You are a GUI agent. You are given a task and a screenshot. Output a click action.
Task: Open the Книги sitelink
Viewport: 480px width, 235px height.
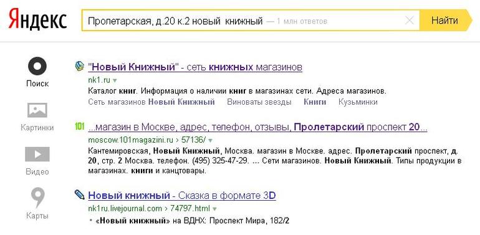coord(315,102)
